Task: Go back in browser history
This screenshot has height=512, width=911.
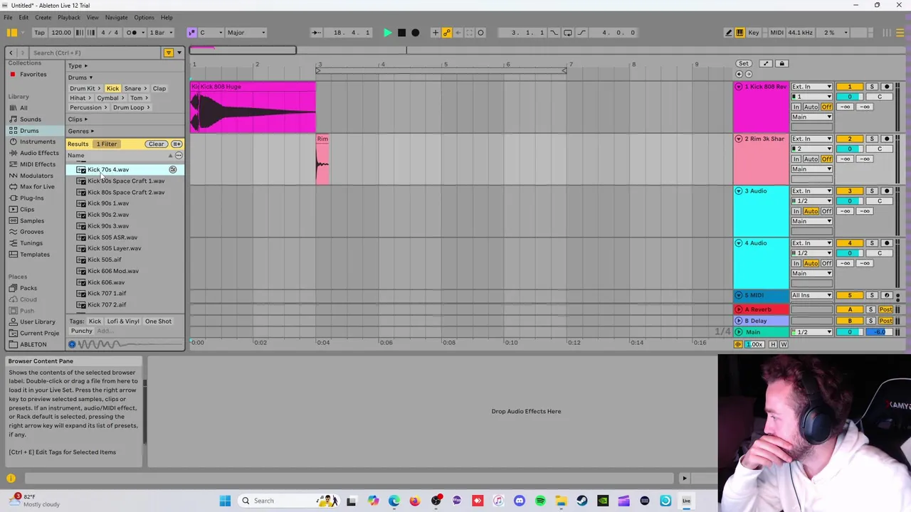Action: click(11, 53)
